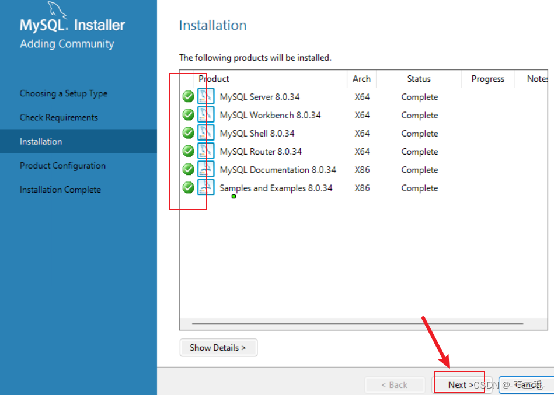Click X64 arch value for MySQL Workbench
This screenshot has width=554, height=395.
point(362,116)
